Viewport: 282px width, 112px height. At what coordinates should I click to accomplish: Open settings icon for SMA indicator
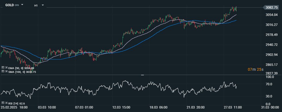click(3, 71)
